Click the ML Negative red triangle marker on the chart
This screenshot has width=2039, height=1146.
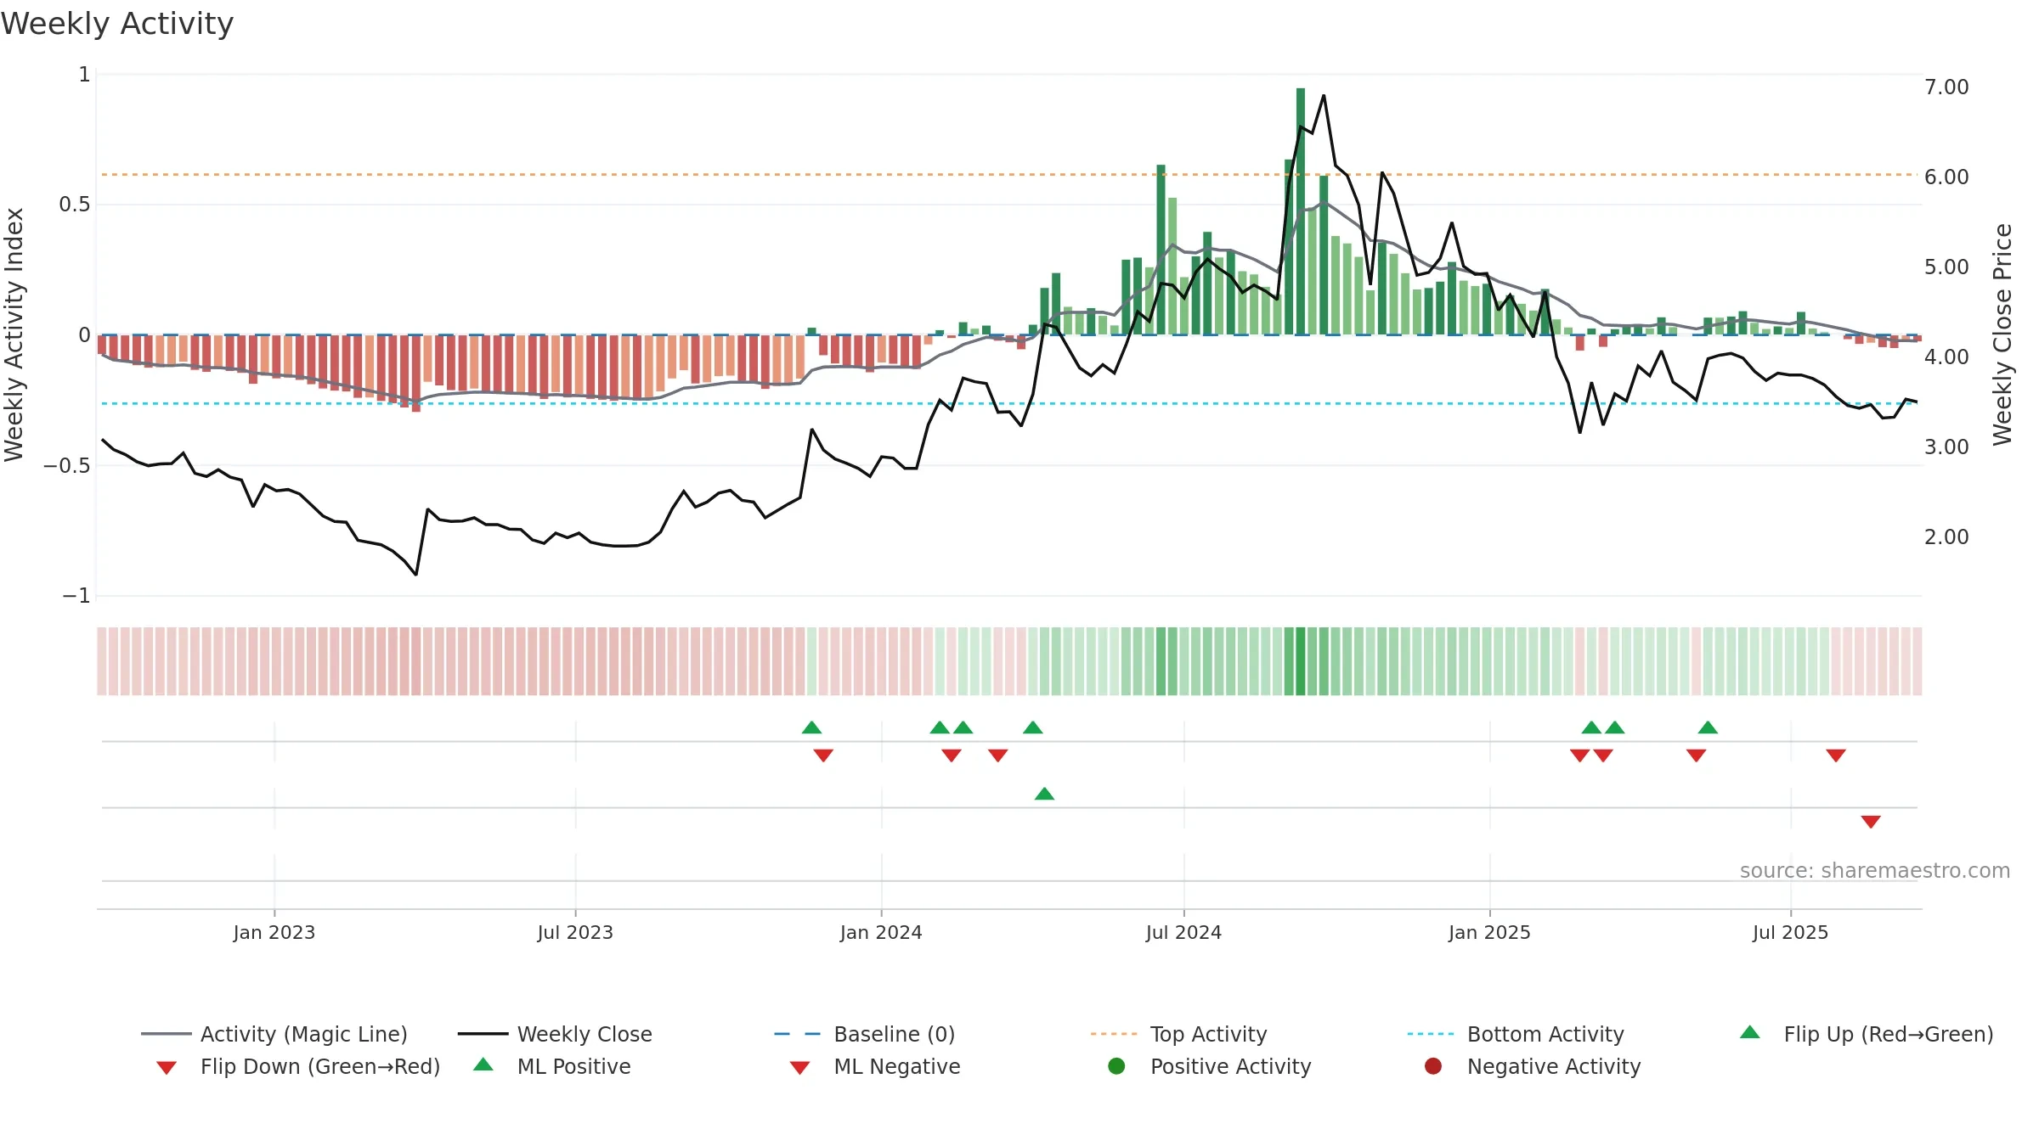point(1871,822)
